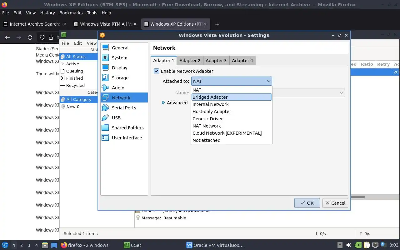Image resolution: width=400 pixels, height=250 pixels.
Task: Click the uGet tray icon
Action: pos(358,245)
